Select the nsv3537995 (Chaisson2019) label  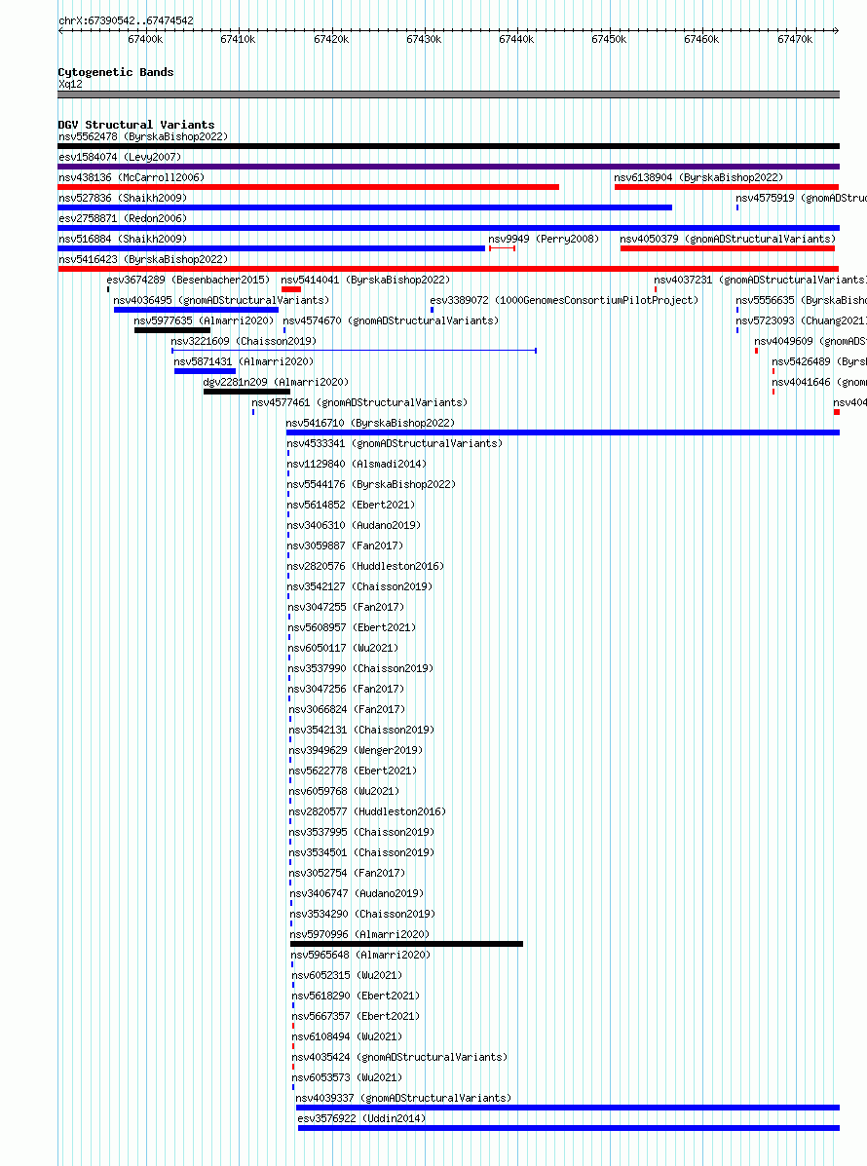pos(361,832)
